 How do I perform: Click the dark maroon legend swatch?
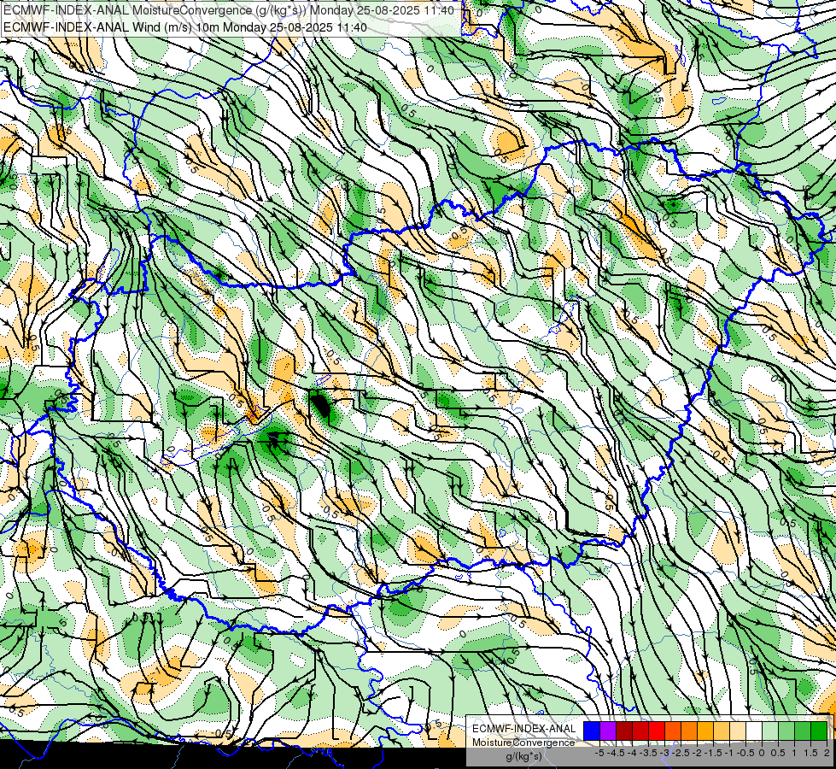tap(624, 731)
